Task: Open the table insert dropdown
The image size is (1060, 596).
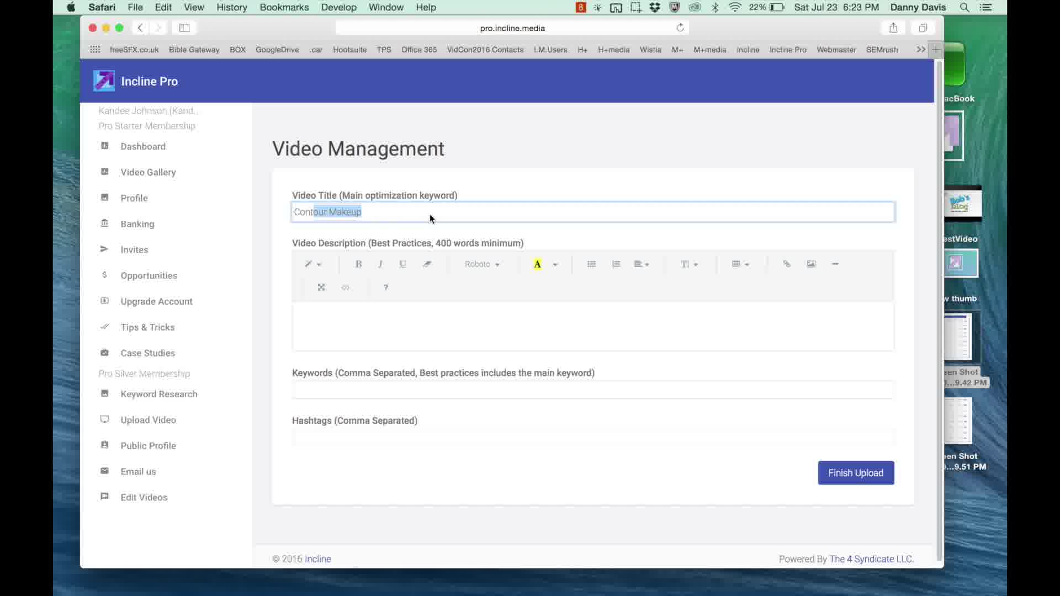Action: coord(740,264)
